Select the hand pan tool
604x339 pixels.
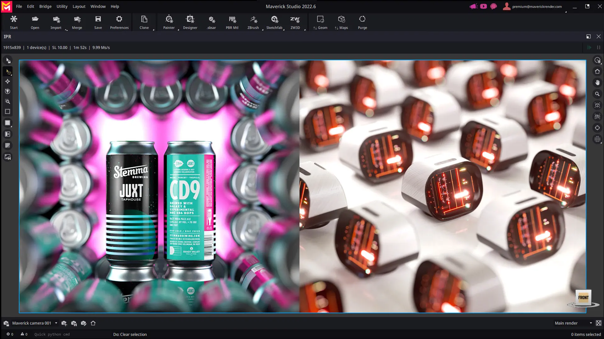(597, 83)
